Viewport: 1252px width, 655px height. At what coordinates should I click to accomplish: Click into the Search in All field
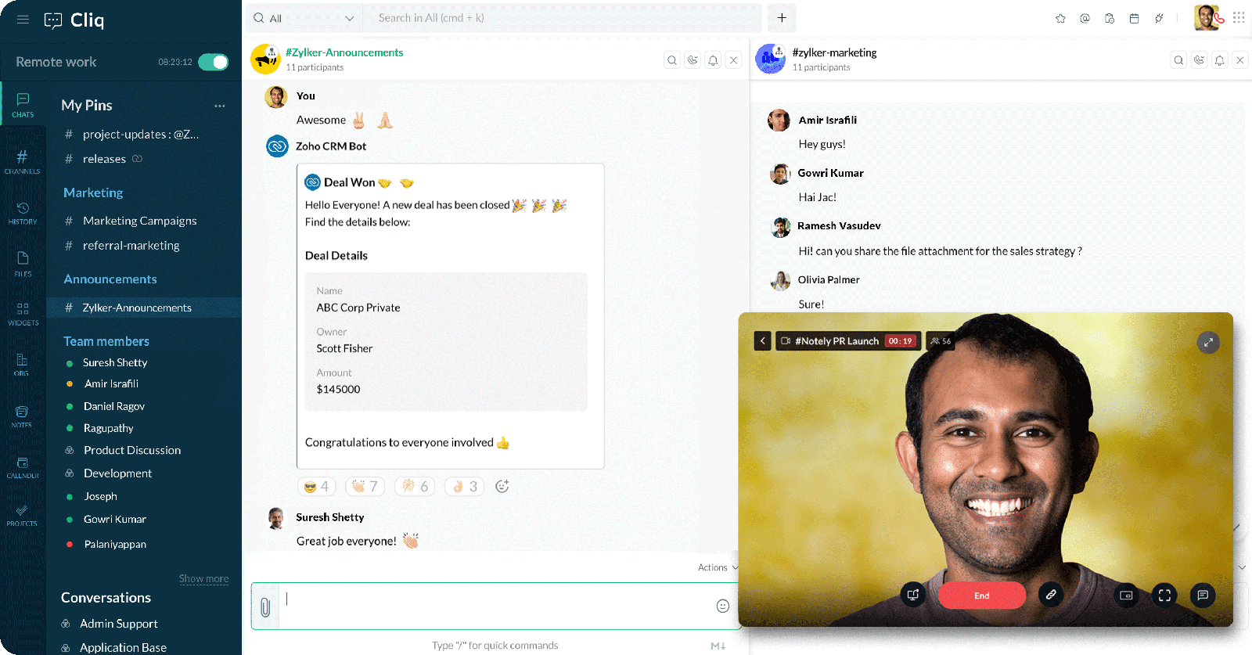click(x=562, y=18)
